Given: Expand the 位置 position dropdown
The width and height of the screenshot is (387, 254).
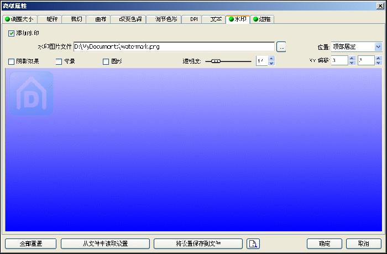Looking at the screenshot, I should (378, 46).
